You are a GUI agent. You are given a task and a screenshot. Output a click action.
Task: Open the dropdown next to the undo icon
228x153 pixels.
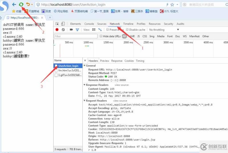click(x=32, y=5)
